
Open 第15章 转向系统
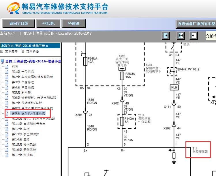pos(24,145)
